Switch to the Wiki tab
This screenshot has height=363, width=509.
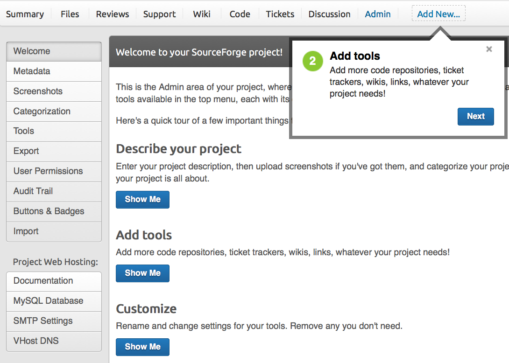point(202,14)
